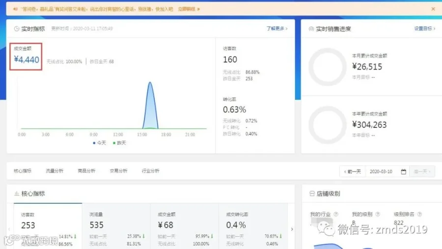Switch to 交易分析 tab
The image size is (442, 249).
[x=118, y=171]
